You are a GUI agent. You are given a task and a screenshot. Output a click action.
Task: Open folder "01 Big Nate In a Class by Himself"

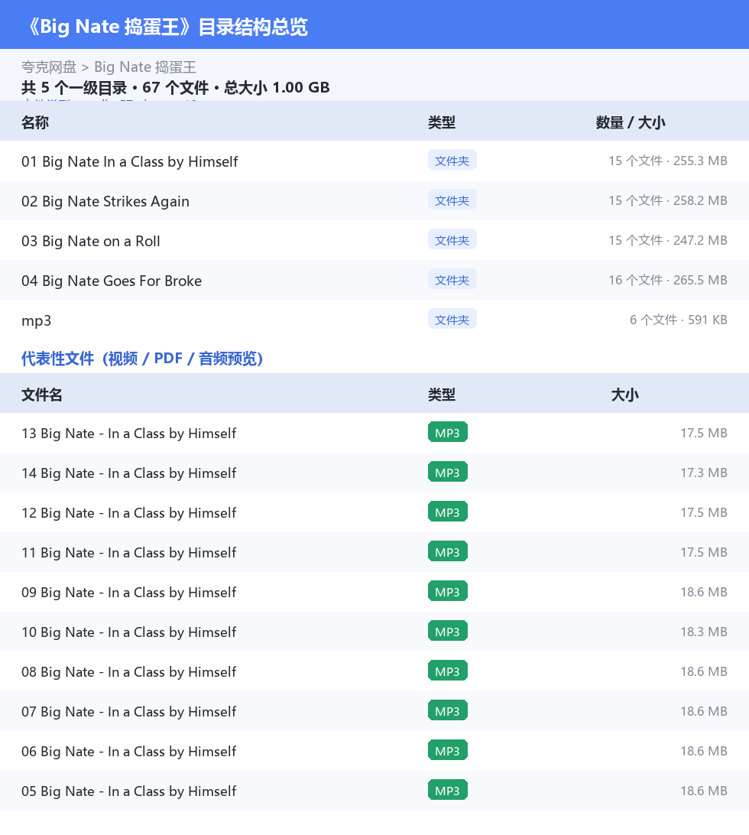129,161
